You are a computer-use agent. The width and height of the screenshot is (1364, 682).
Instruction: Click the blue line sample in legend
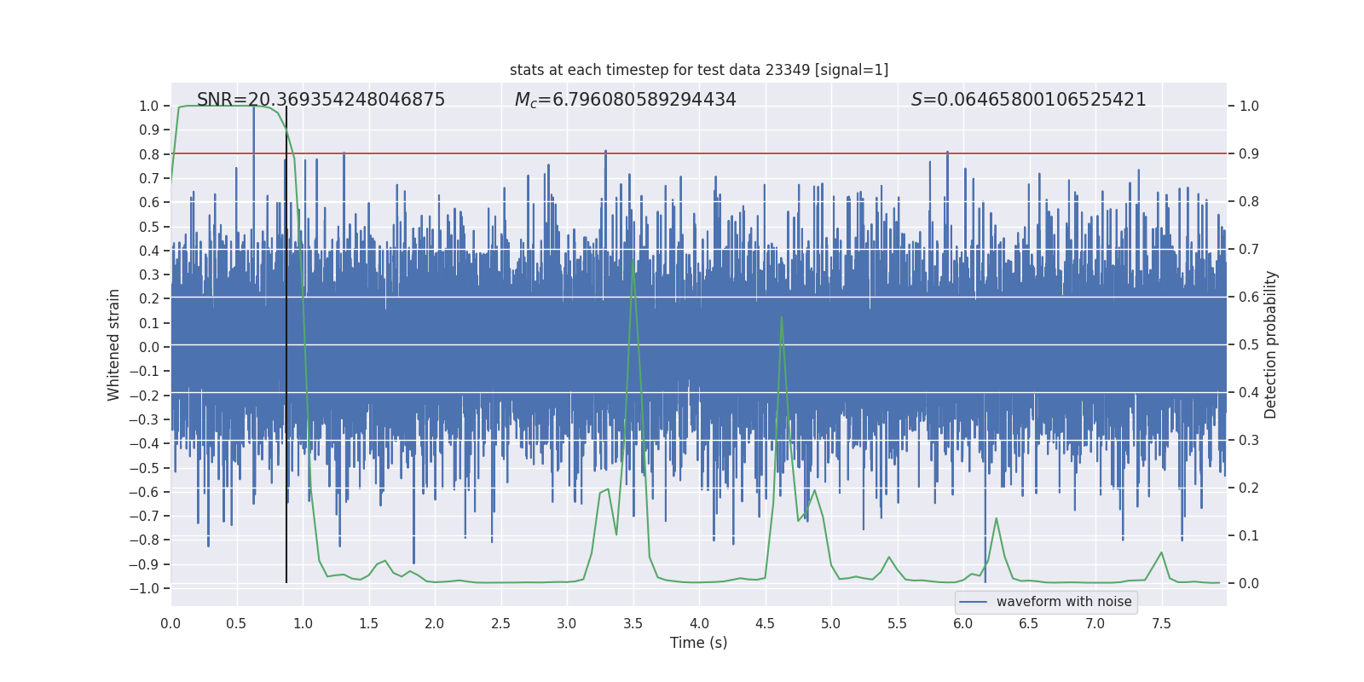[x=973, y=602]
